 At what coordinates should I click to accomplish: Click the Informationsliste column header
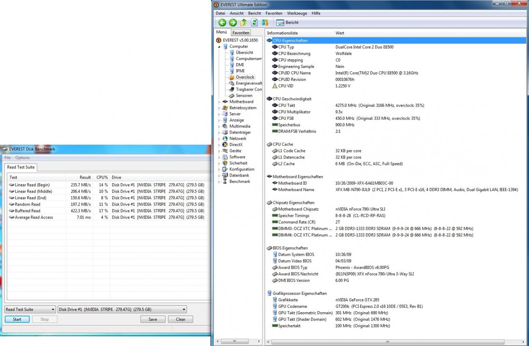(299, 33)
